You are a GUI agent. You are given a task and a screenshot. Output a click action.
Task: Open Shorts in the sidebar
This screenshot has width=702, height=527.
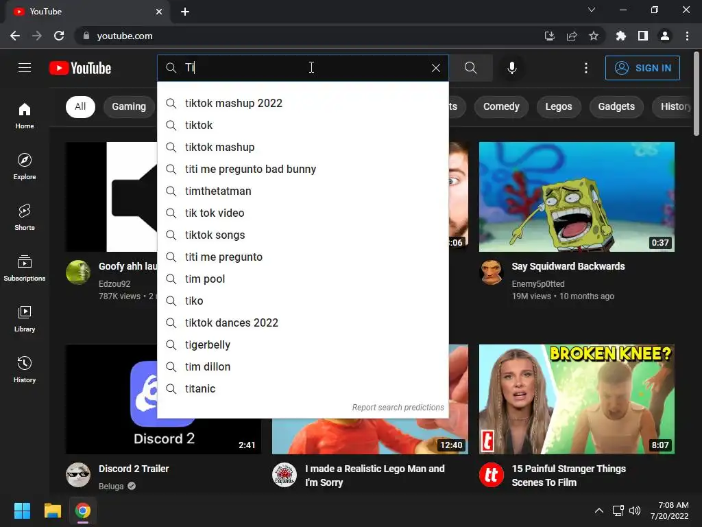pos(25,218)
